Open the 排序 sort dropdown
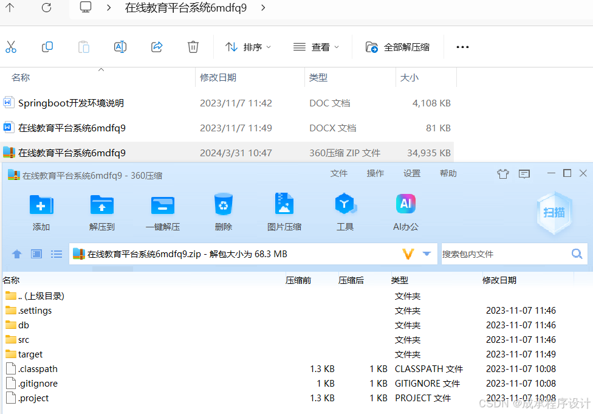Image resolution: width=593 pixels, height=414 pixels. click(x=247, y=46)
